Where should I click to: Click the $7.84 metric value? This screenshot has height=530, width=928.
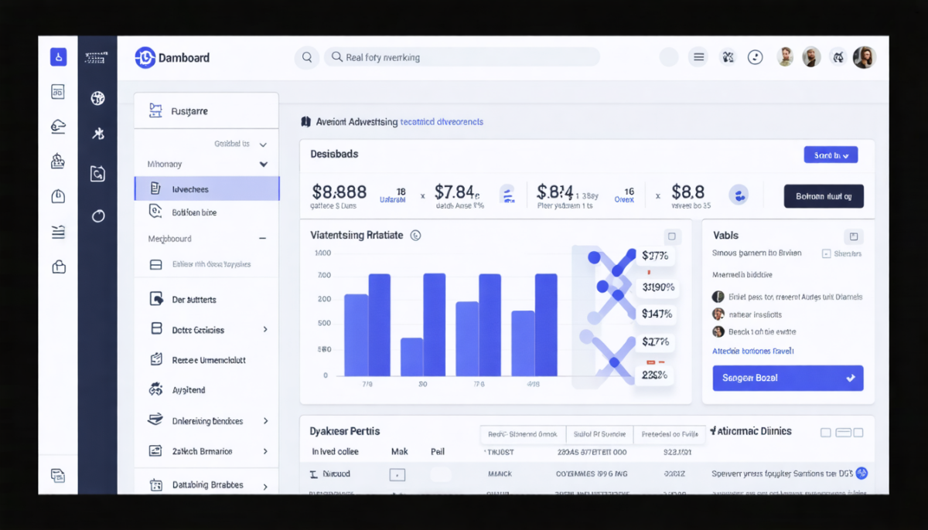(x=457, y=192)
